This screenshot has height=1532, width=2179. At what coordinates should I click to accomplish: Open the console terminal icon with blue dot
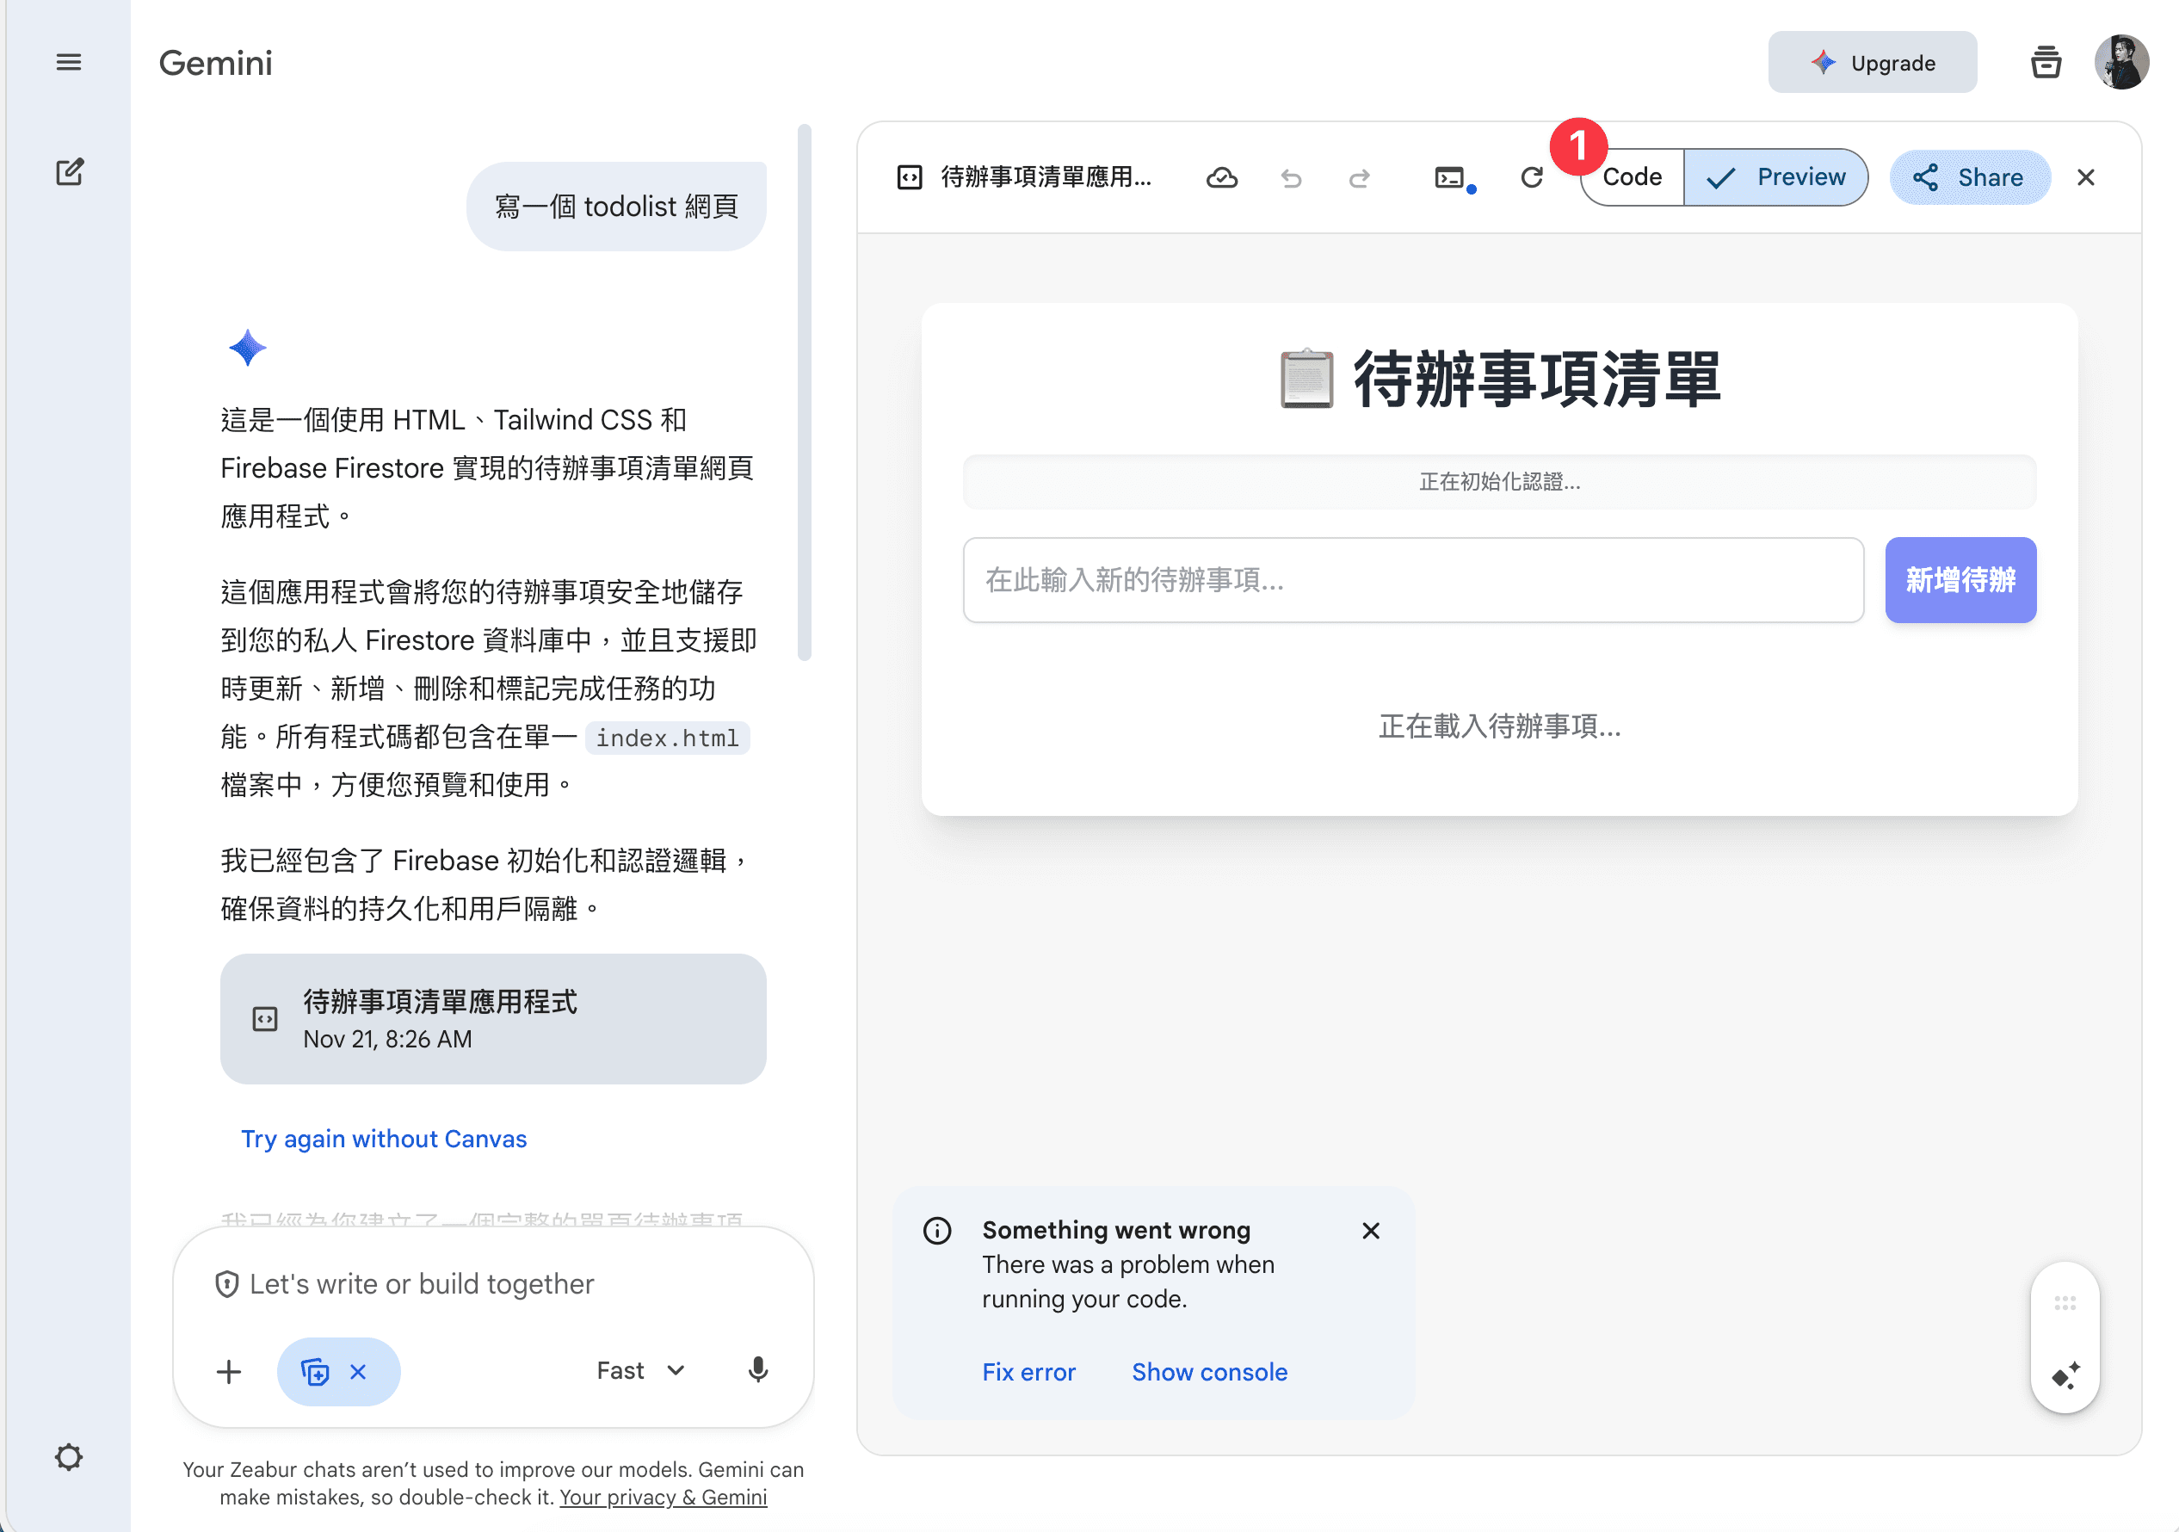coord(1451,177)
